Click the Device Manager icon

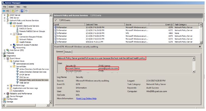point(8,96)
